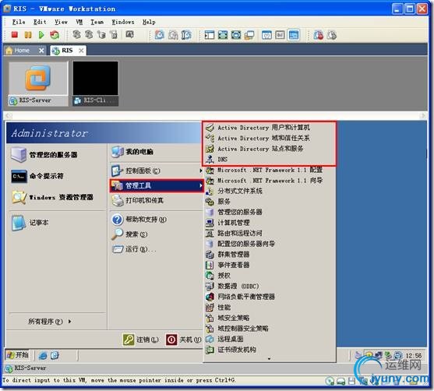Screen dimensions: 434x391
Task: Click the 分布式文件系统 icon
Action: click(x=210, y=191)
